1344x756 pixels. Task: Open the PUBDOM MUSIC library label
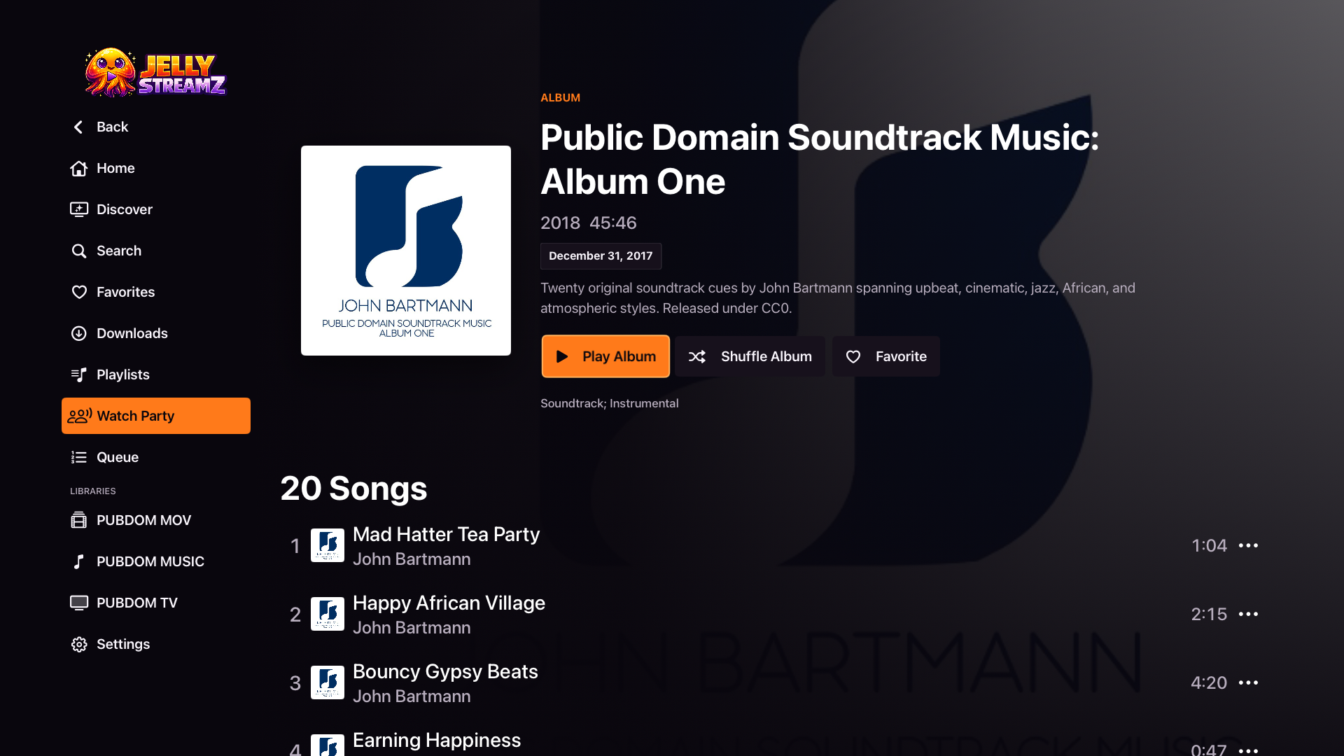(150, 561)
